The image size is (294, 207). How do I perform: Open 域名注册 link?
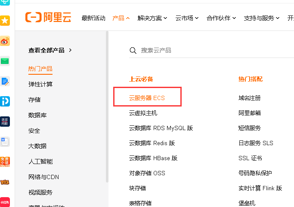point(249,98)
